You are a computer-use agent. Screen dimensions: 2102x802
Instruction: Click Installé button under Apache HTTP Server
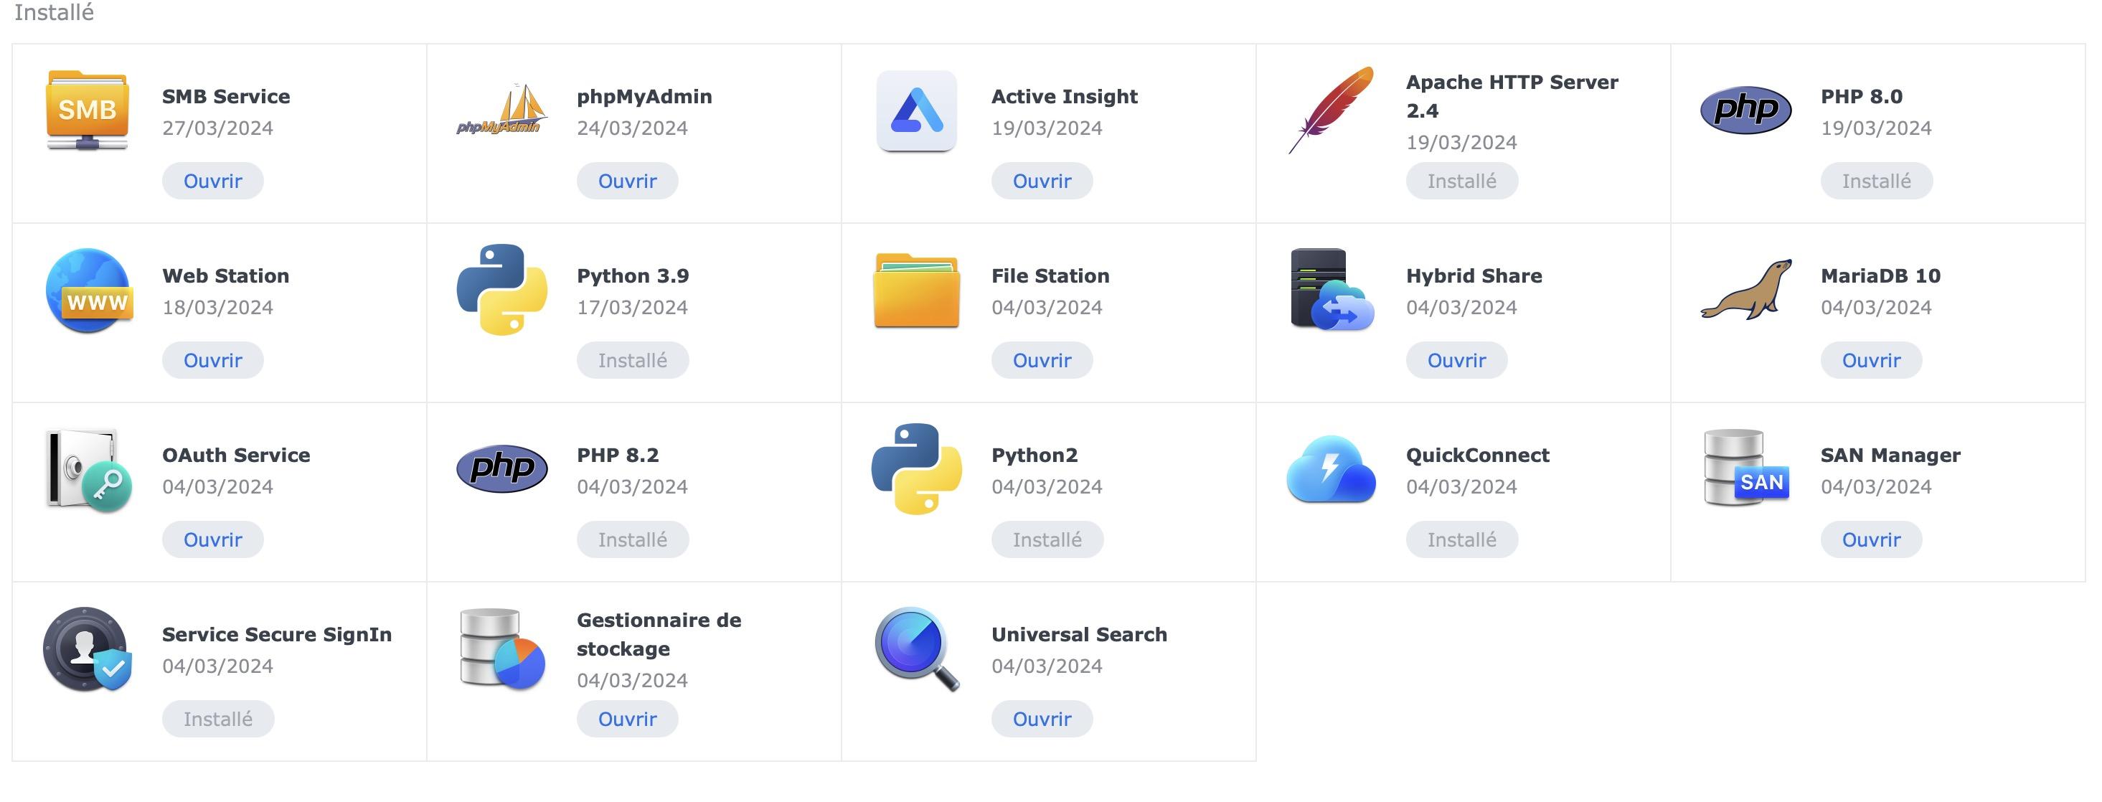coord(1461,181)
